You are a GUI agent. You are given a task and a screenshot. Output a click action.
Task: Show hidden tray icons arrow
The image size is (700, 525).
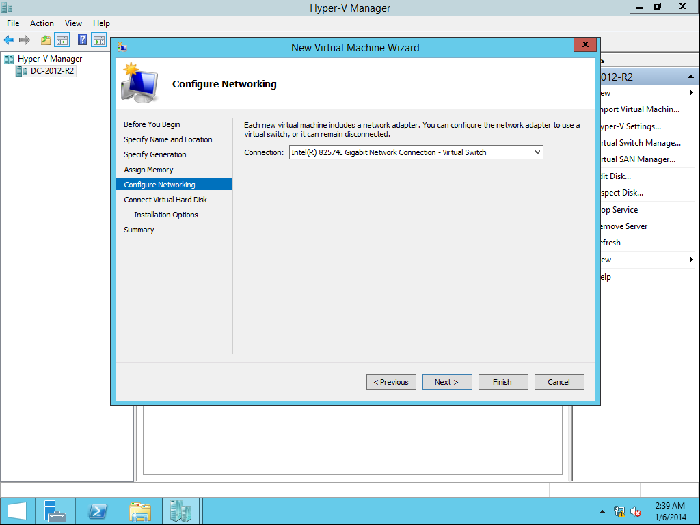tap(602, 511)
